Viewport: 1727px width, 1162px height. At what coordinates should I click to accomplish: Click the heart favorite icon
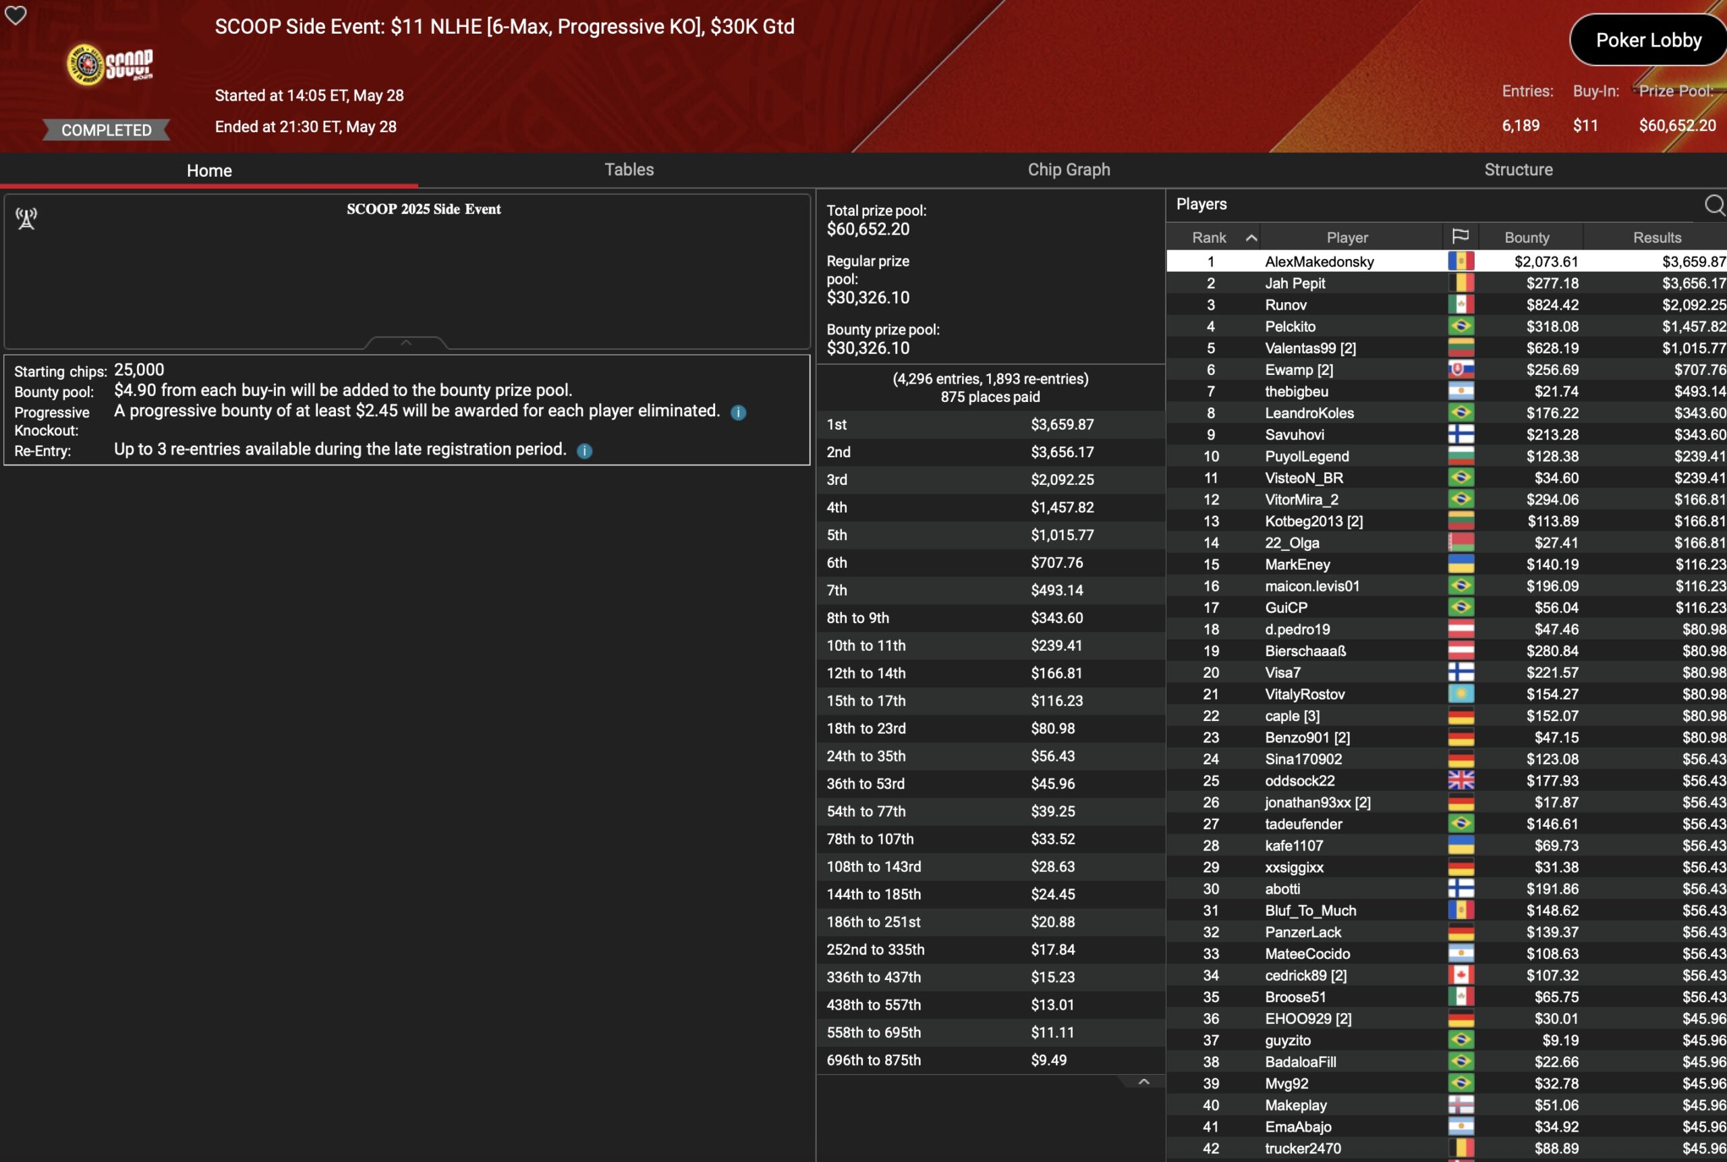[16, 15]
